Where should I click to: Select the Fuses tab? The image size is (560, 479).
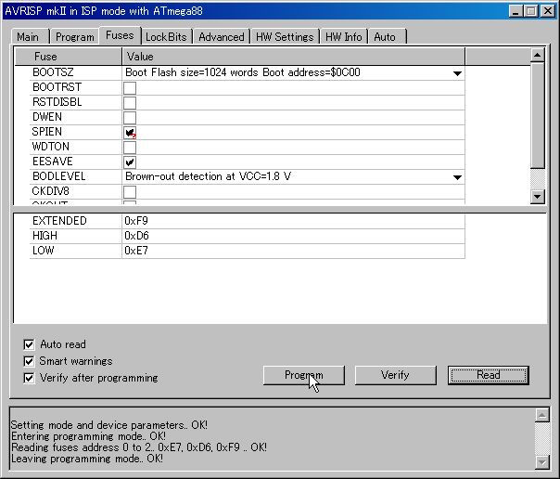[x=120, y=35]
